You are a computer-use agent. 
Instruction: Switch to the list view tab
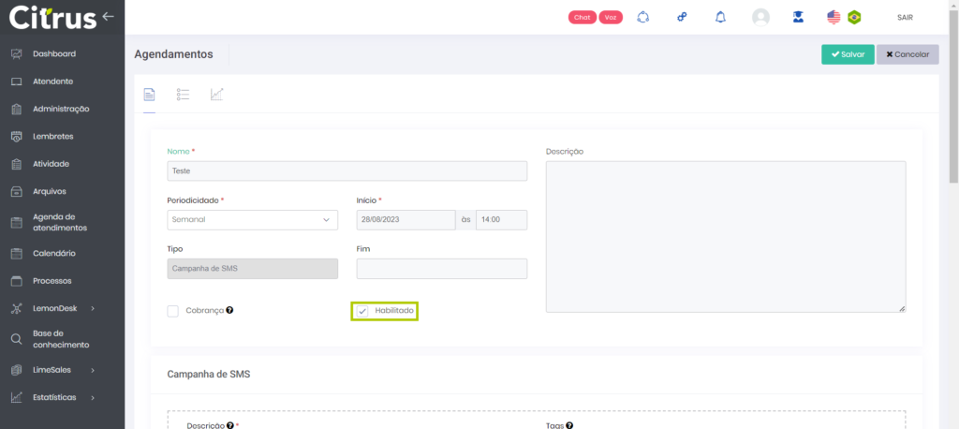pos(183,95)
